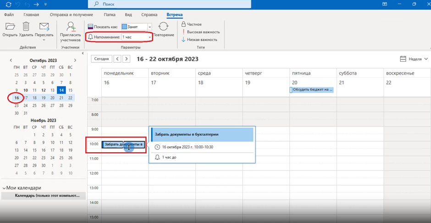Open the Файл menu tab
This screenshot has height=223, width=431.
(x=9, y=15)
